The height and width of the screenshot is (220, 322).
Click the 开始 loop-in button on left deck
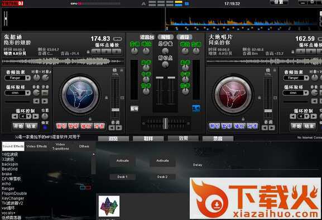[18, 126]
